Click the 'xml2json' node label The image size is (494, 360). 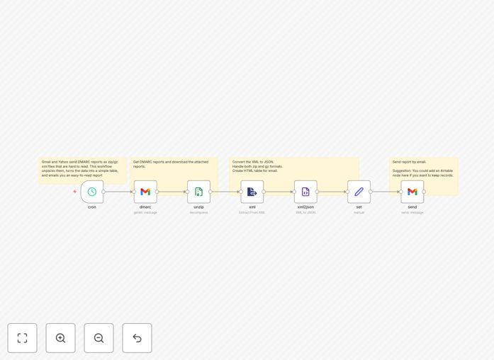tap(305, 207)
